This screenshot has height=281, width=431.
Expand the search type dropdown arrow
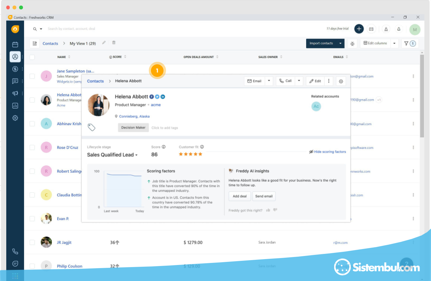point(41,29)
